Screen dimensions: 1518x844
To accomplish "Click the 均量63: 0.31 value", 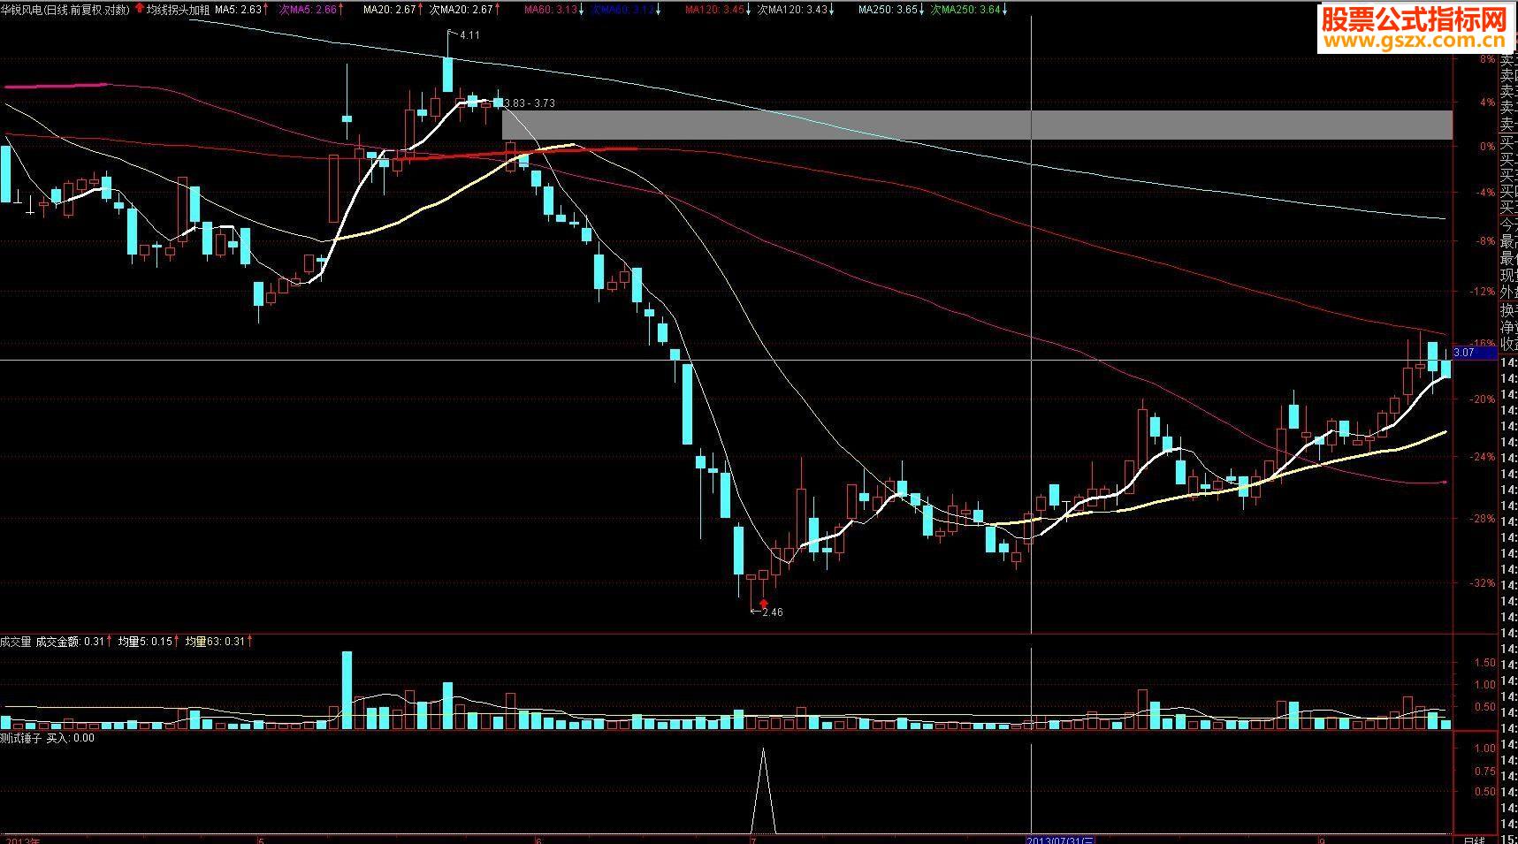I will click(215, 643).
